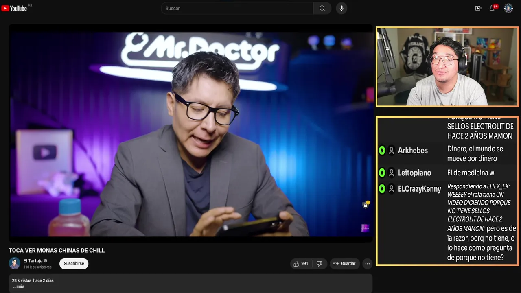The height and width of the screenshot is (293, 521).
Task: Click the green Kick badge beside Arkhebes
Action: point(382,151)
